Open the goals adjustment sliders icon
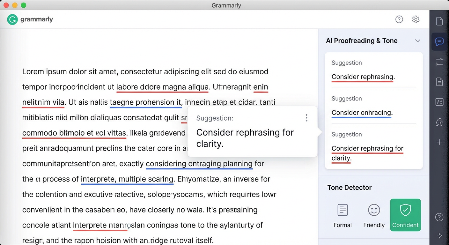The width and height of the screenshot is (449, 245). coord(439,62)
